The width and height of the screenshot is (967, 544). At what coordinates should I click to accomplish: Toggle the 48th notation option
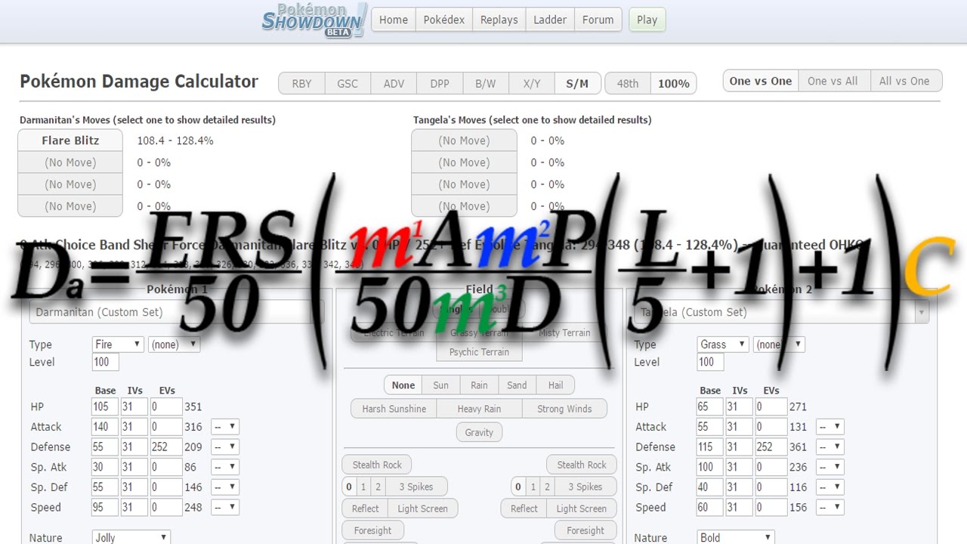coord(628,83)
